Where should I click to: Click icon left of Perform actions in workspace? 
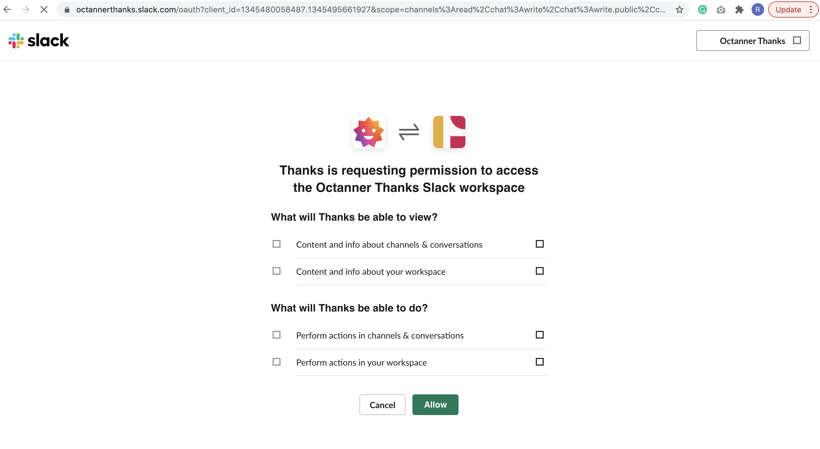[x=276, y=362]
